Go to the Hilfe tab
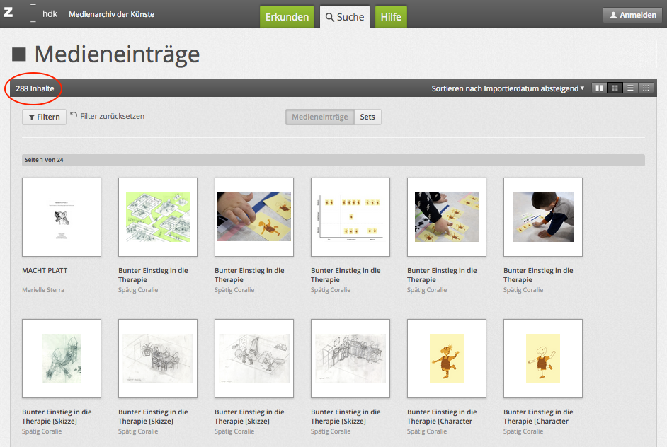The image size is (667, 447). [390, 17]
